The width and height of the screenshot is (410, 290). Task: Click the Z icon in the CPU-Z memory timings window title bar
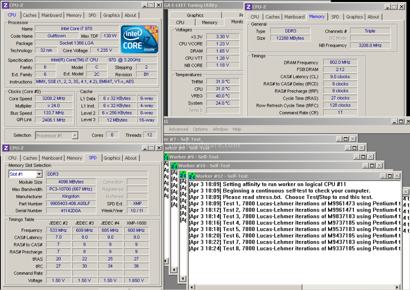tap(248, 7)
